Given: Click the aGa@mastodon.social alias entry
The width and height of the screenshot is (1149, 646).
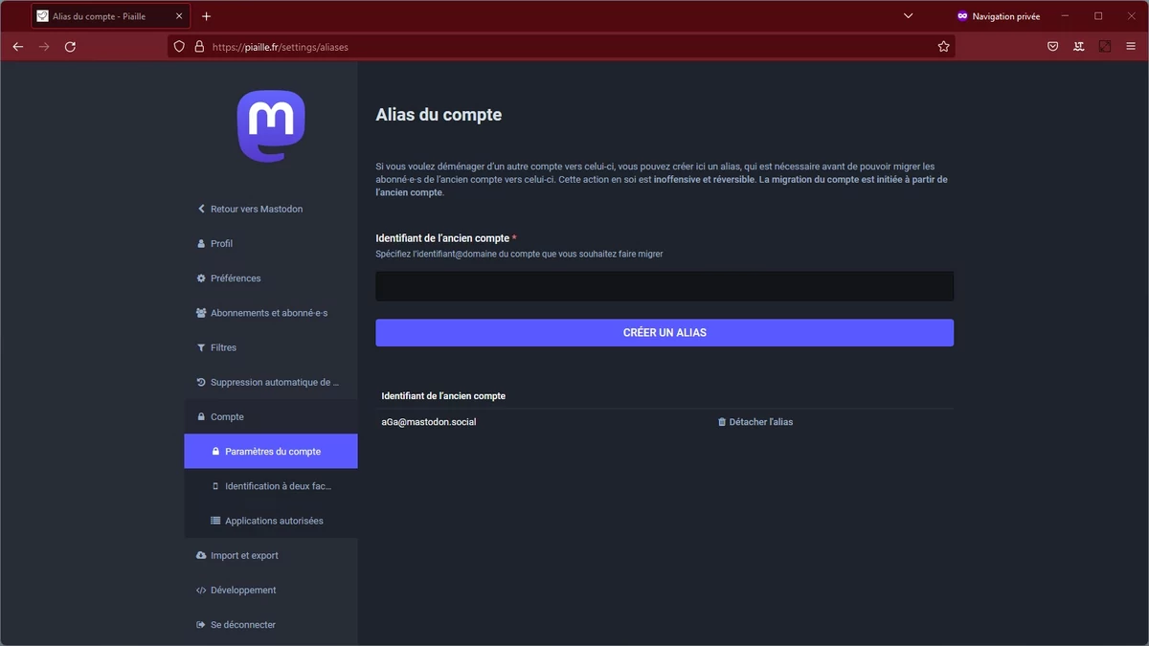Looking at the screenshot, I should click(x=429, y=422).
